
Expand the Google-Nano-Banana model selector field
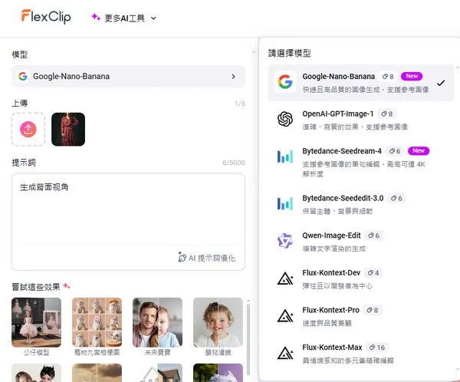pos(128,77)
